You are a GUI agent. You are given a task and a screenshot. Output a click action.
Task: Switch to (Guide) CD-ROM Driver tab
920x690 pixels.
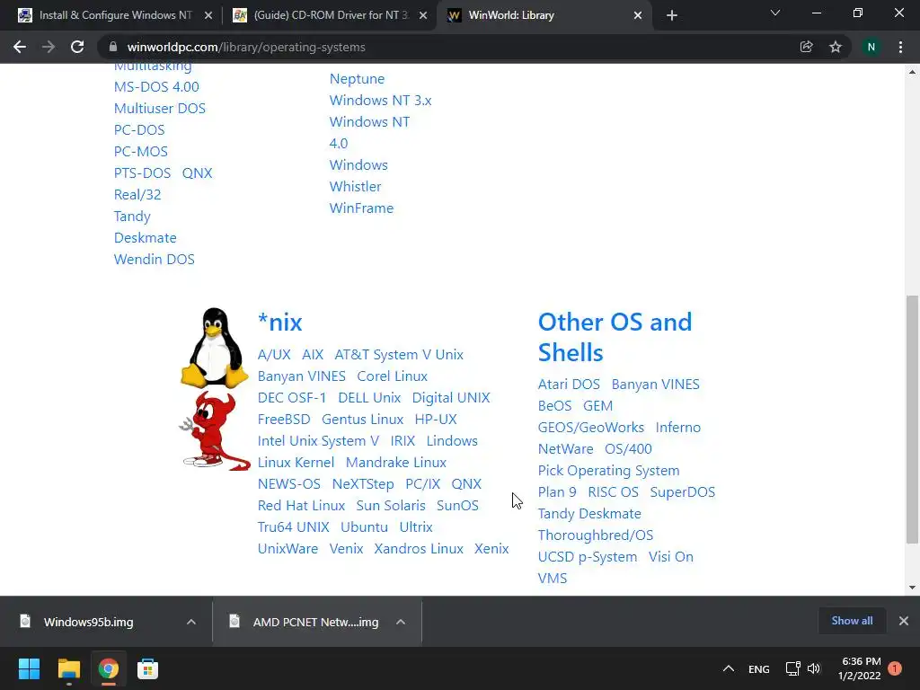click(329, 15)
